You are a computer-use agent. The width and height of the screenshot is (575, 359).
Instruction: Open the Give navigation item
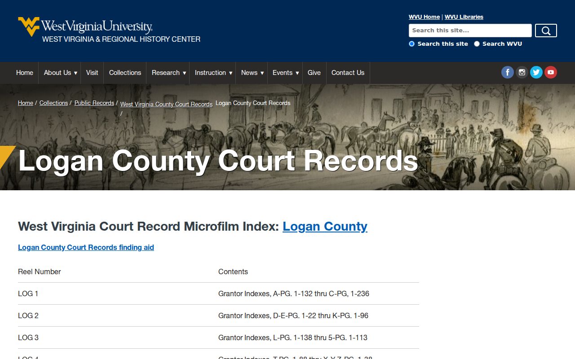pos(314,73)
